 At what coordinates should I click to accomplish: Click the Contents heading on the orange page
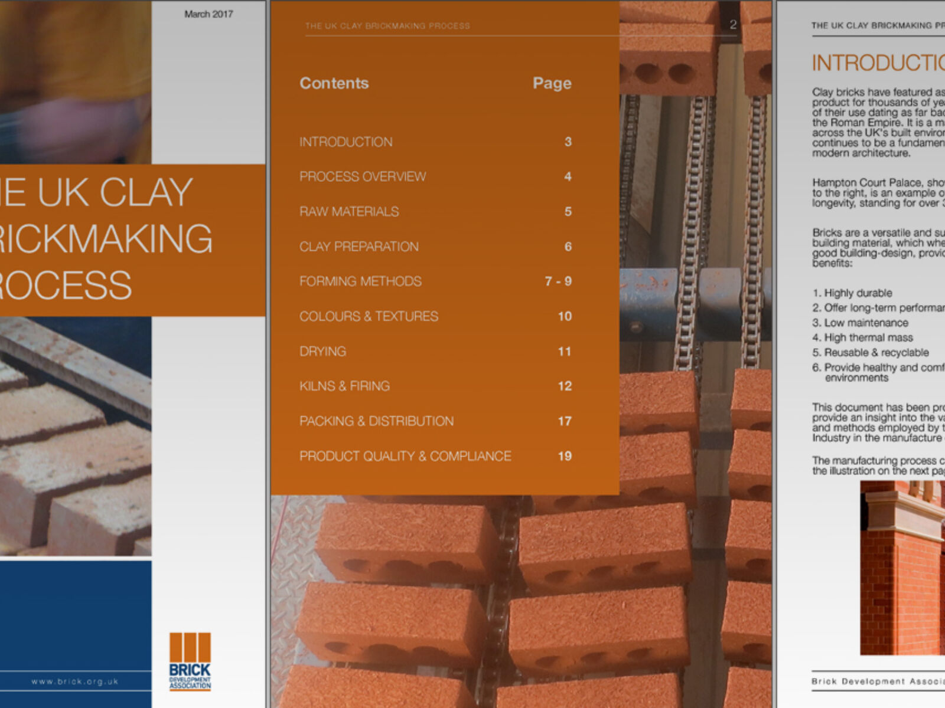pyautogui.click(x=334, y=83)
